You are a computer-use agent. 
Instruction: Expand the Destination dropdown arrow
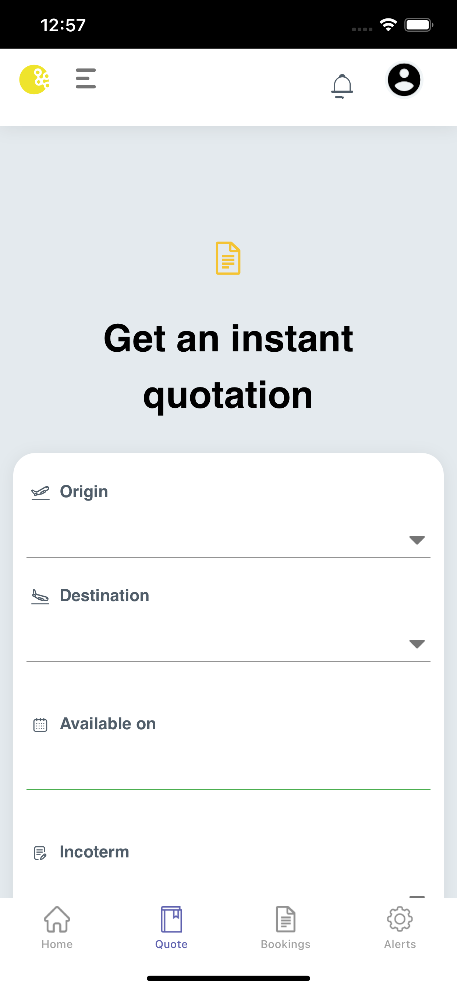click(417, 643)
